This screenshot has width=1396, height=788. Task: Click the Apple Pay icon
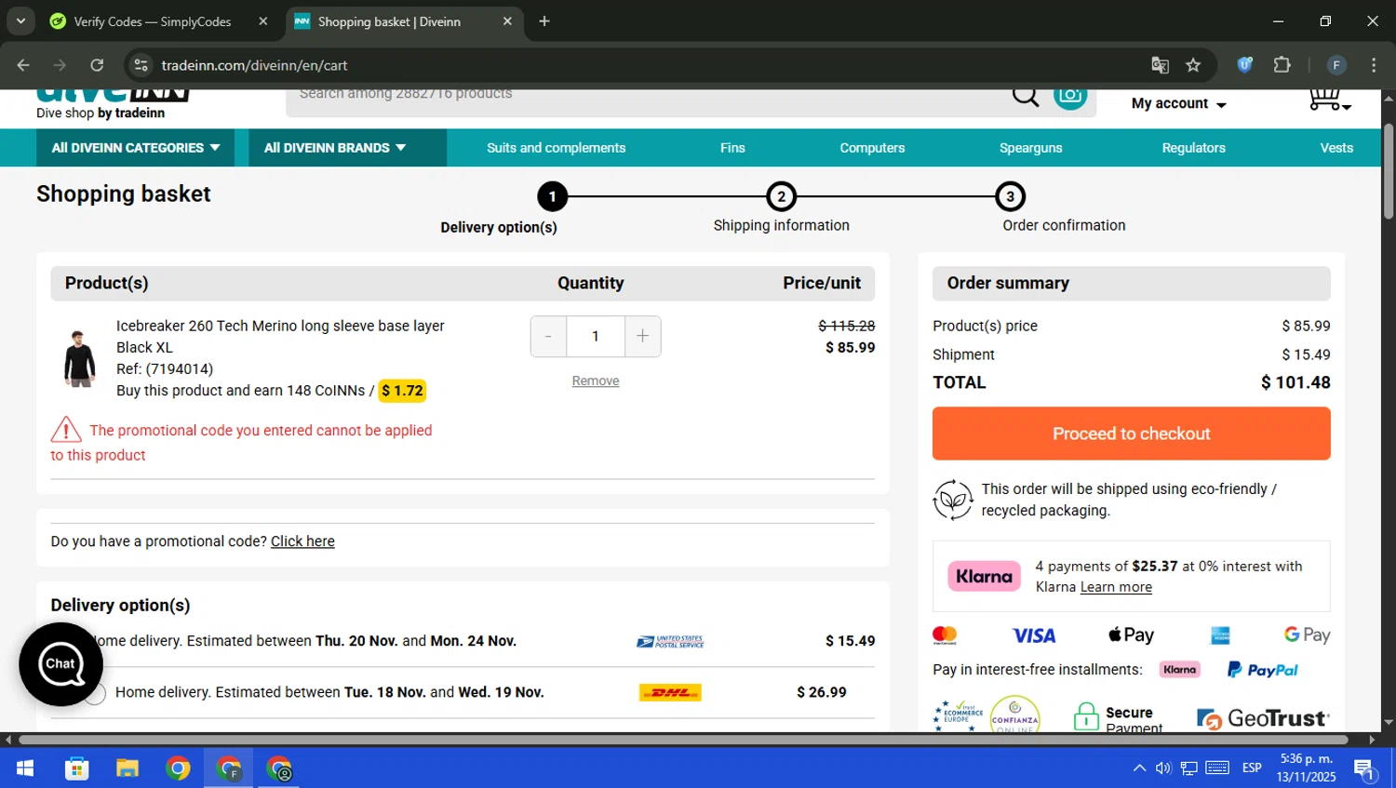pos(1131,634)
